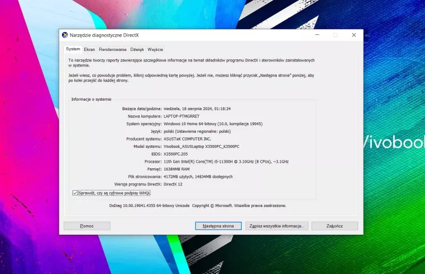Click the Procesor: field label
This screenshot has width=425, height=274.
point(153,162)
